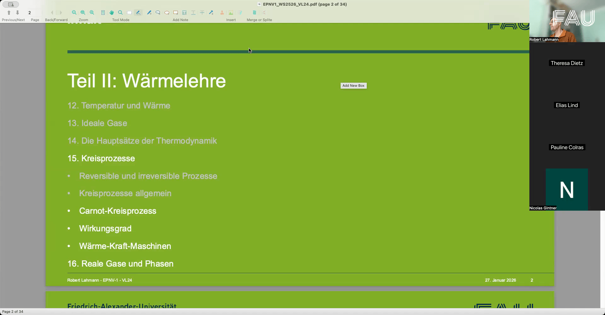
Task: Activate the magnifier zoom tool
Action: (120, 13)
